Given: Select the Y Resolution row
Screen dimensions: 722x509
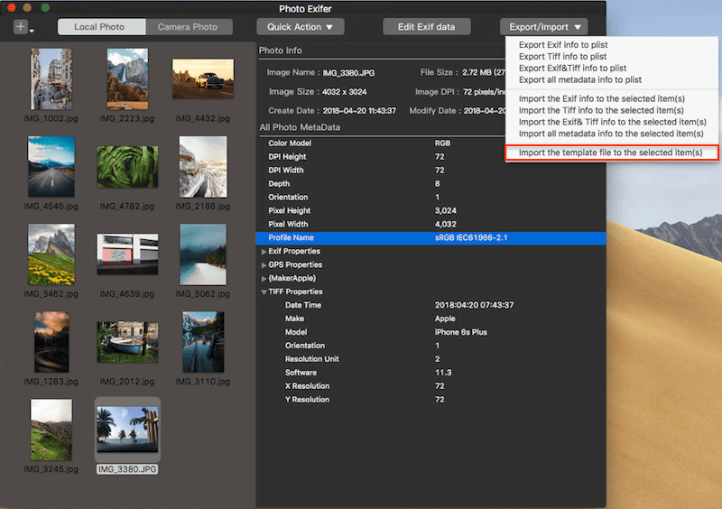Looking at the screenshot, I should 430,400.
